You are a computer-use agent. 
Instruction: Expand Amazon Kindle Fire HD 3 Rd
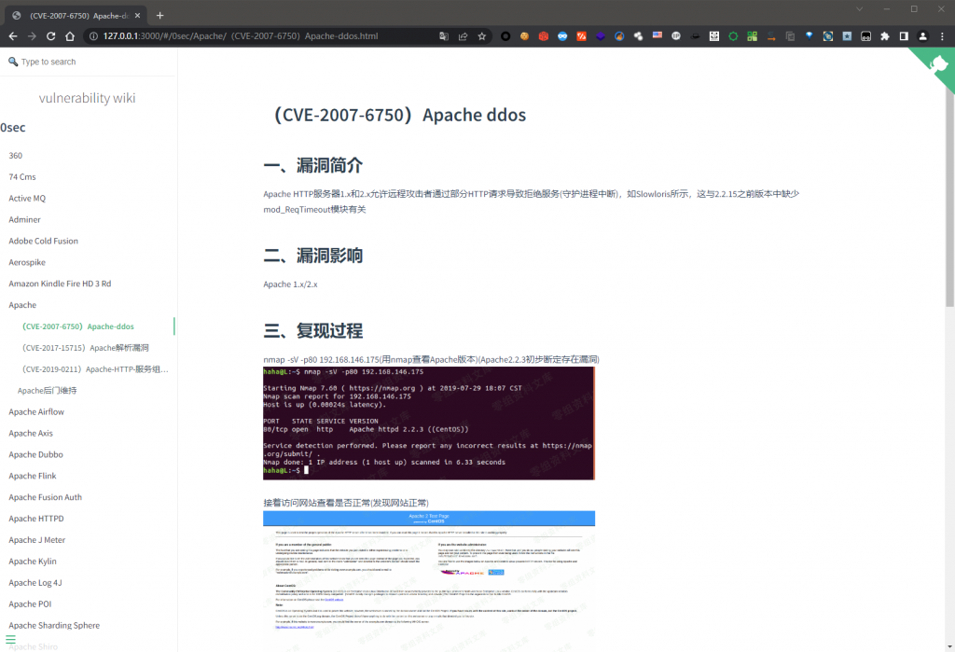60,284
